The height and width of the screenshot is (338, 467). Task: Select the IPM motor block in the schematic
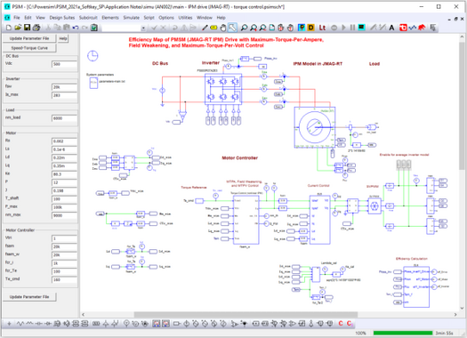[x=315, y=127]
